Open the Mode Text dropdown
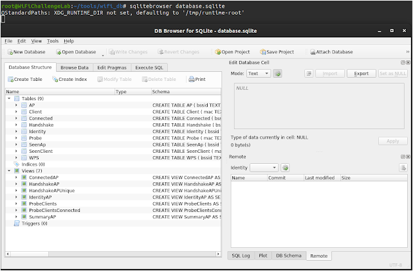The image size is (413, 271). click(x=259, y=74)
